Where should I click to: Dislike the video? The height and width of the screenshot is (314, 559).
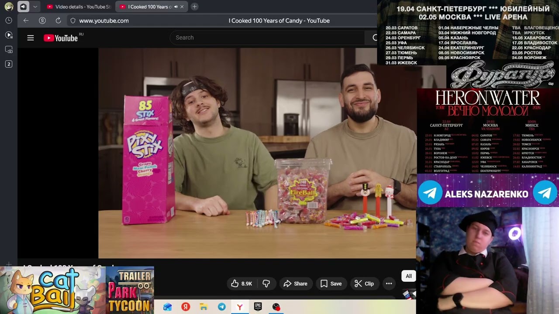pyautogui.click(x=266, y=283)
